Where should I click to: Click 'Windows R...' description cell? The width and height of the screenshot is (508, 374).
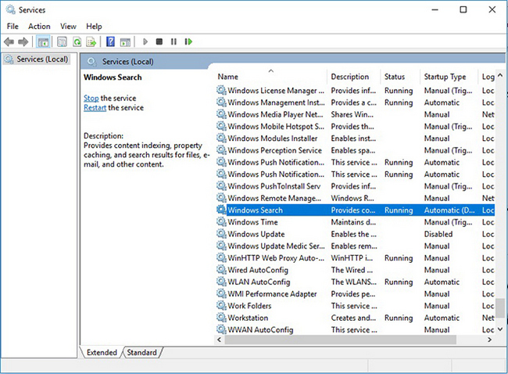(x=352, y=198)
